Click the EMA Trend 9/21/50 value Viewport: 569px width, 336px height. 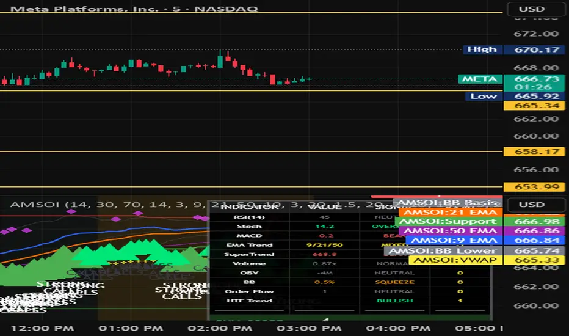coord(324,245)
